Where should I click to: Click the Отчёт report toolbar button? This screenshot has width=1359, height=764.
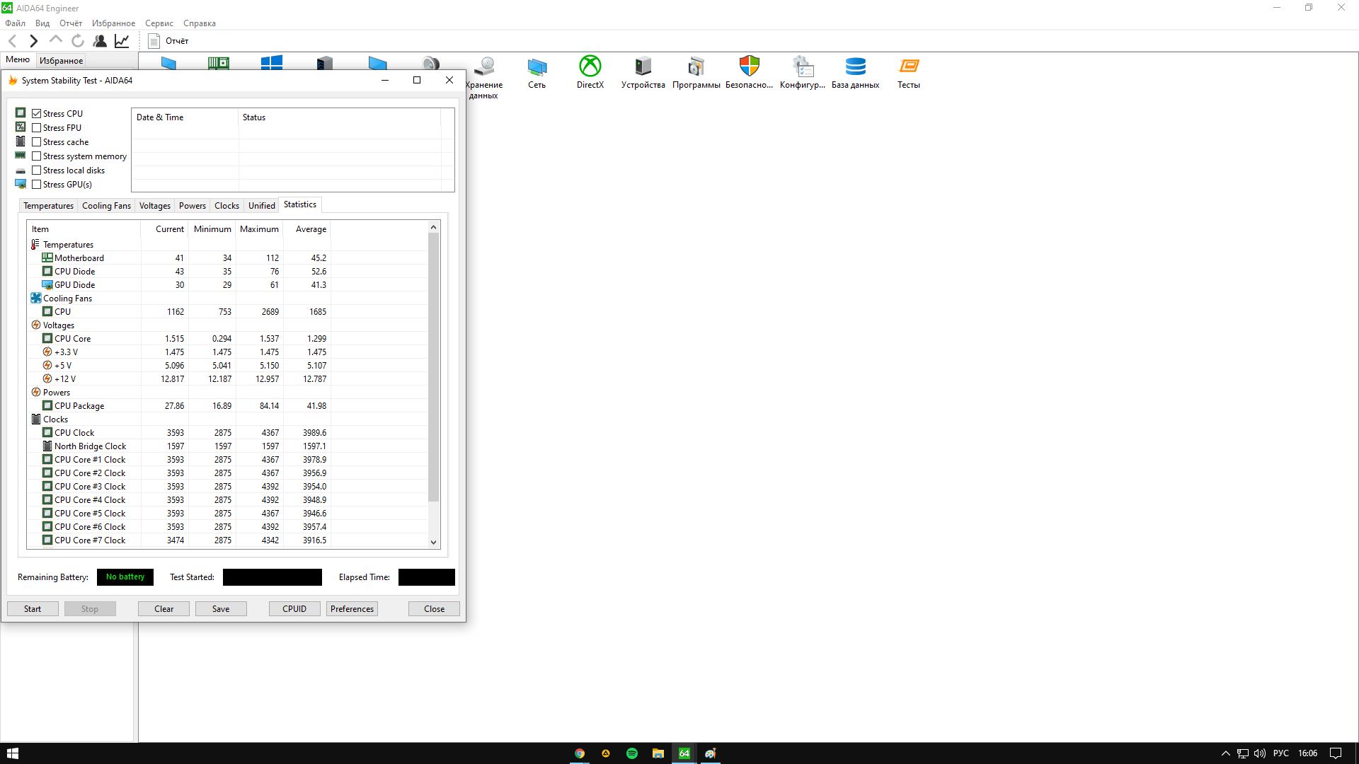(x=168, y=41)
